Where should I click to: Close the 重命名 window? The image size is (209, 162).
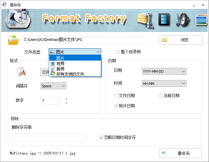(x=203, y=5)
